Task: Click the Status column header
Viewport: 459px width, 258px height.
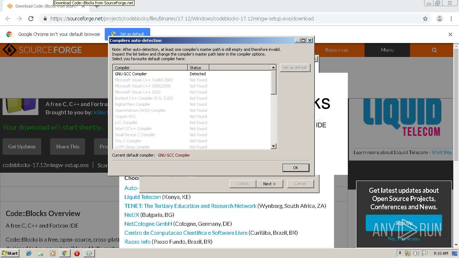Action: pyautogui.click(x=198, y=67)
